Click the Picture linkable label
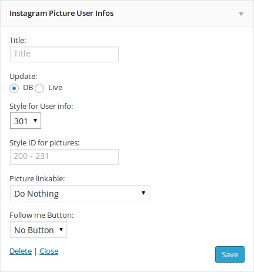The image size is (254, 272). (x=37, y=179)
